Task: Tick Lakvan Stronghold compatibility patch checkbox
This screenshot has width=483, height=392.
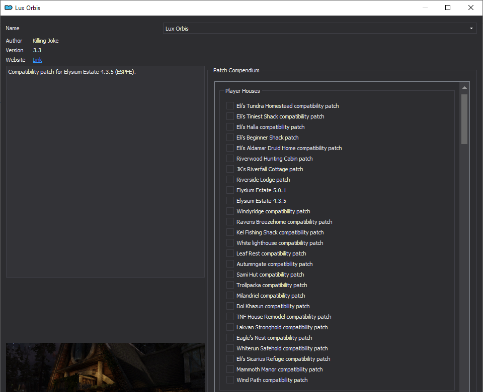Action: [x=230, y=327]
